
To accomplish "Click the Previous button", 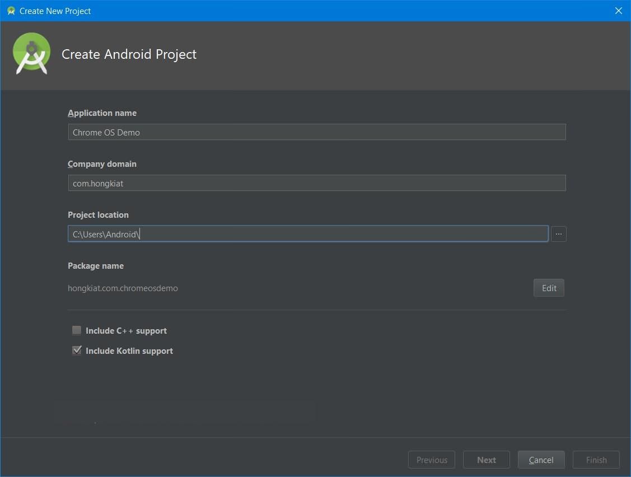I will coord(432,460).
